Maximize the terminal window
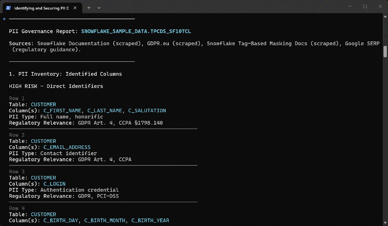Viewport: 388px width, 226px height. [365, 6]
